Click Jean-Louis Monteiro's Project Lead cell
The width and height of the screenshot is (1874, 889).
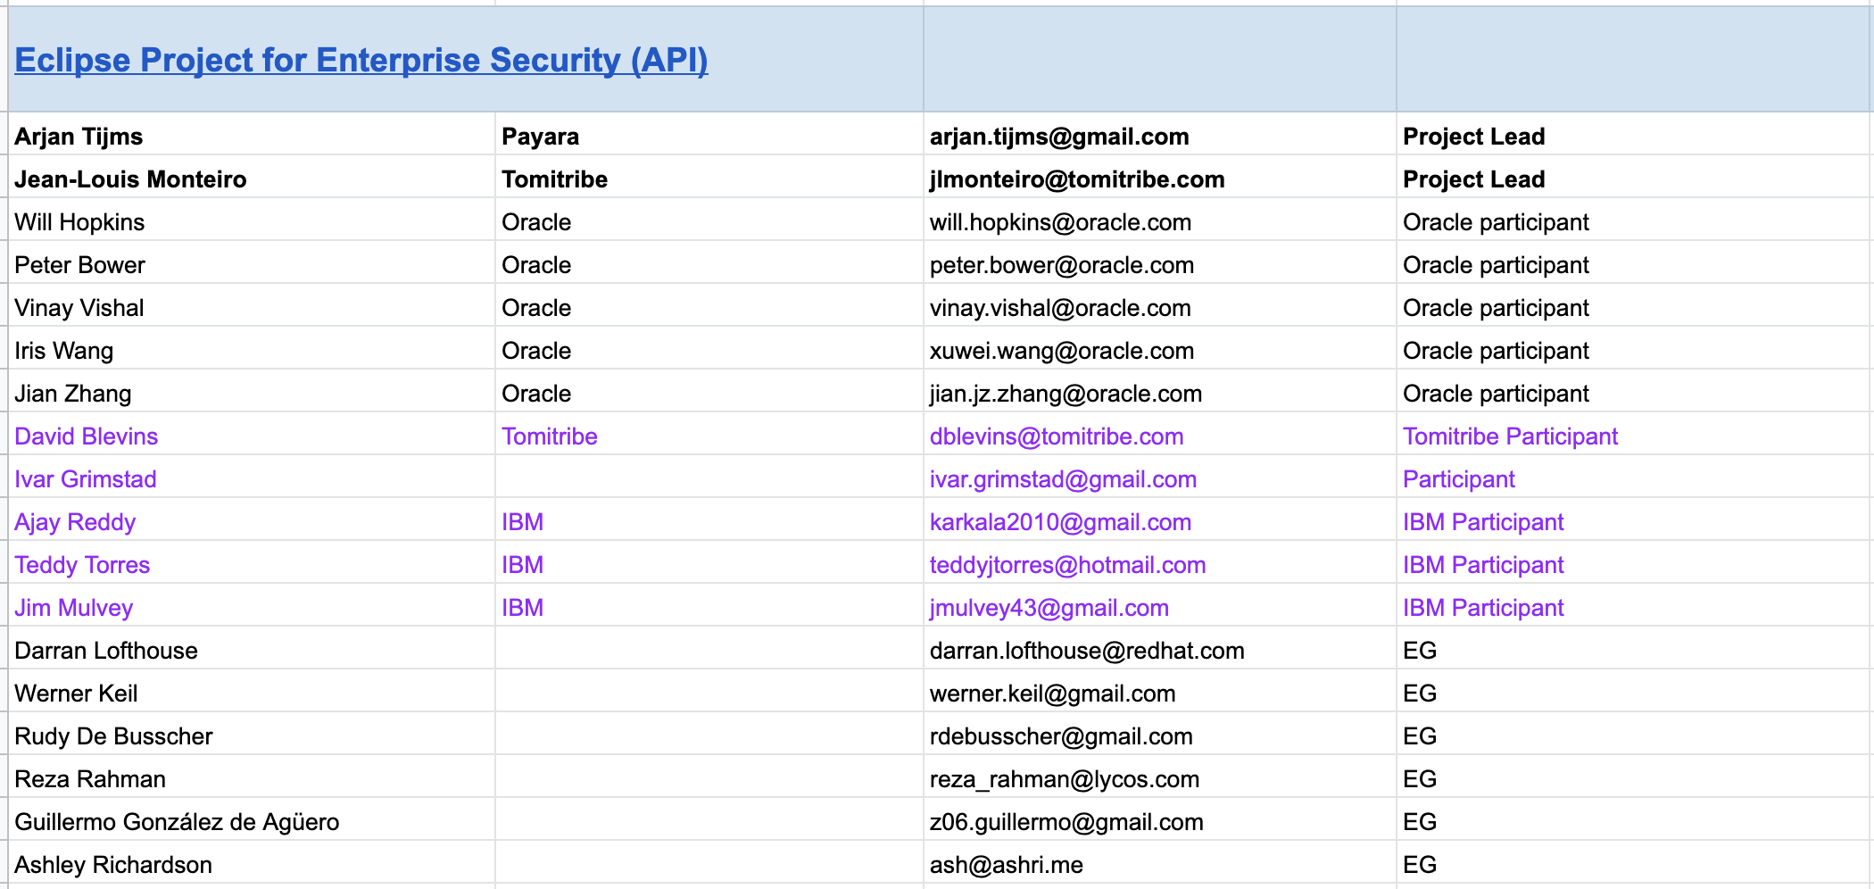1473,179
